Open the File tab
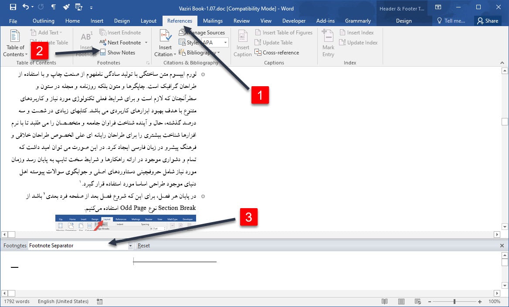This screenshot has height=307, width=509. pyautogui.click(x=13, y=21)
